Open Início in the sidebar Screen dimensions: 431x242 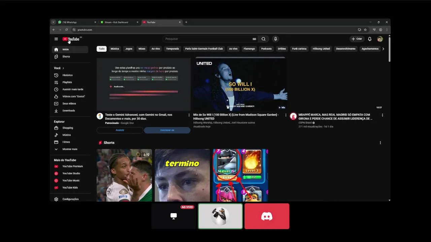70,49
